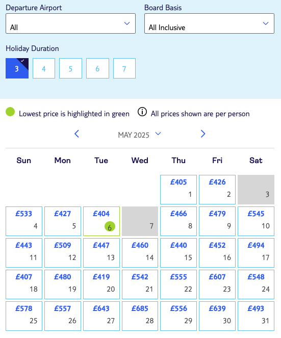The height and width of the screenshot is (338, 281).
Task: Select May 31 priced £493
Action: (x=256, y=316)
